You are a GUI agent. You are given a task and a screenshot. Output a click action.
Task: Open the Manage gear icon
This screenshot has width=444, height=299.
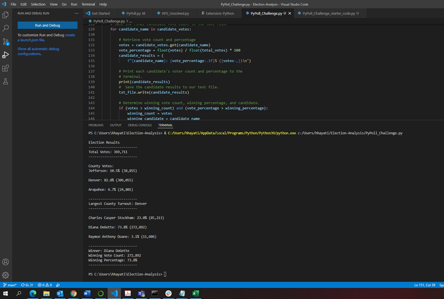pos(6,275)
